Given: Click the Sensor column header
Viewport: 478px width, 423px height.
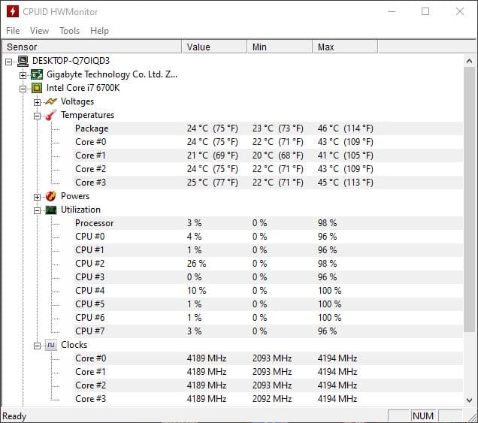Looking at the screenshot, I should pos(90,47).
